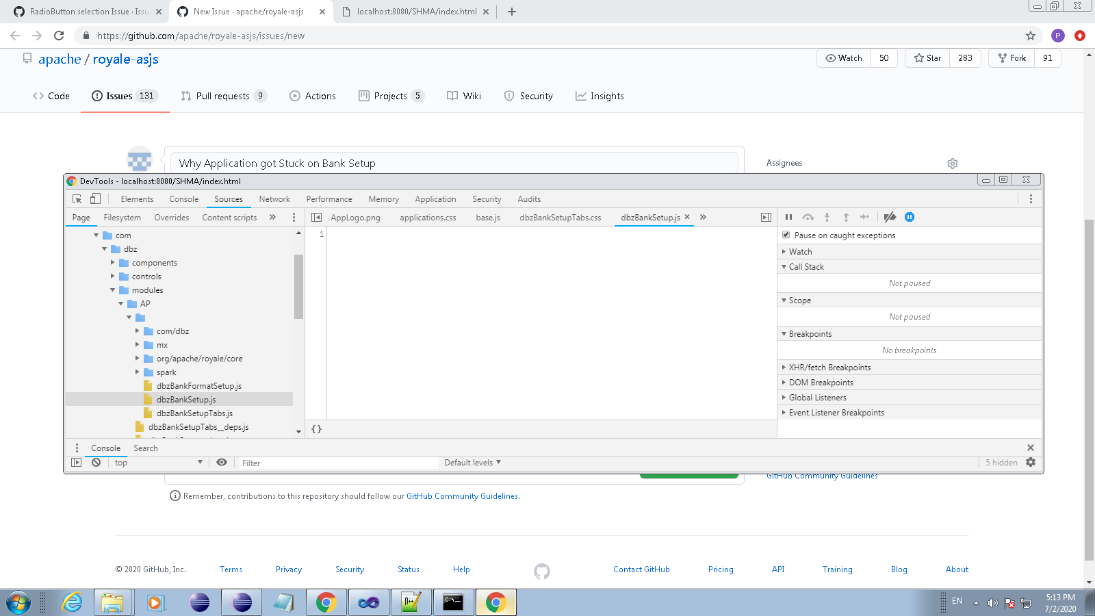The image size is (1095, 616).
Task: Expand the controls folder
Action: click(113, 277)
